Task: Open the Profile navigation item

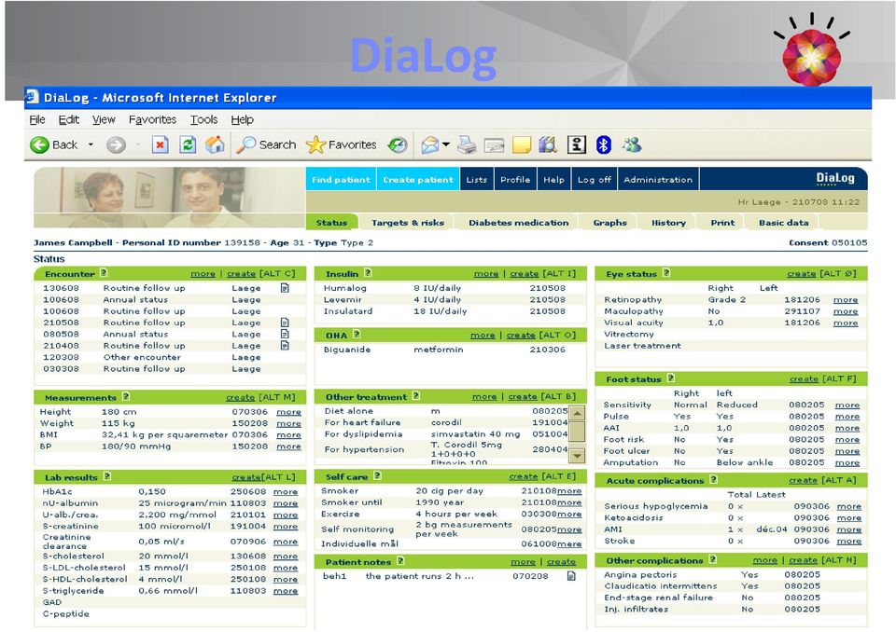Action: click(x=515, y=179)
